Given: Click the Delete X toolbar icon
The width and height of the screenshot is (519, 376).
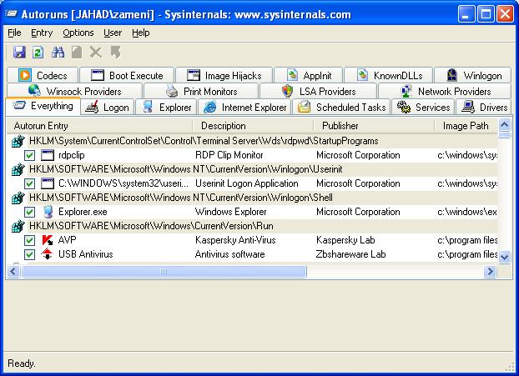Looking at the screenshot, I should pos(96,53).
